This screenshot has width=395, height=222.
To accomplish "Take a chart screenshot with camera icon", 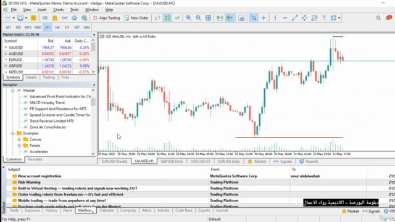I will 241,18.
